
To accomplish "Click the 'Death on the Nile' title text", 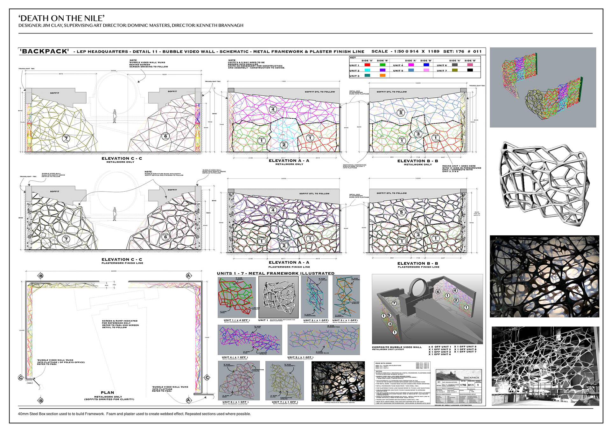I will coord(61,18).
